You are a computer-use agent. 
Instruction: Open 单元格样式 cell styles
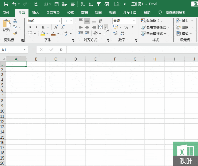[x=153, y=34]
